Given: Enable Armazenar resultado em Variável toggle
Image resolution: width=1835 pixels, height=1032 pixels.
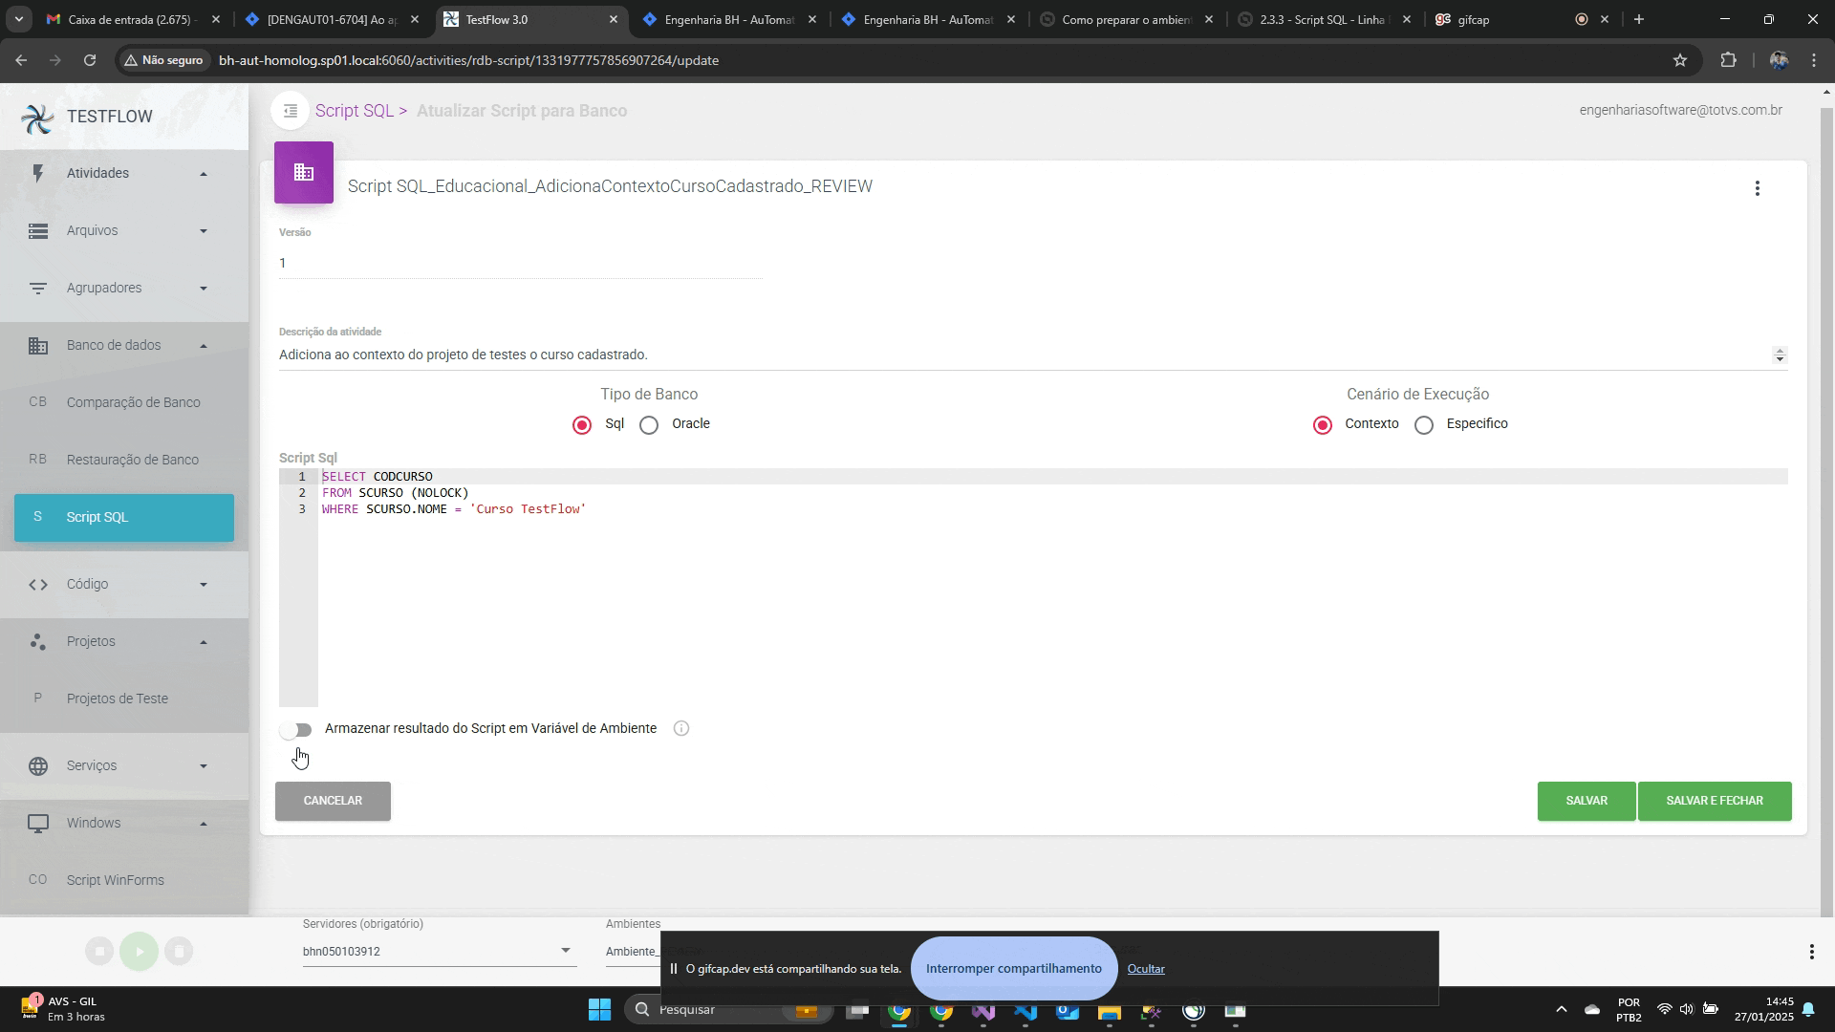Looking at the screenshot, I should 296,730.
